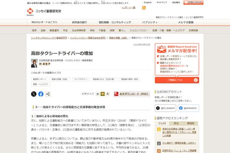Click the orange ご登録はこちら button
Screen dimensions: 230x153
(177, 80)
